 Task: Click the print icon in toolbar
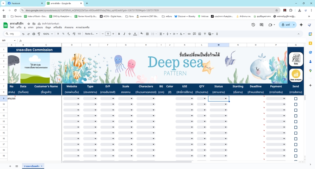[x=33, y=34]
